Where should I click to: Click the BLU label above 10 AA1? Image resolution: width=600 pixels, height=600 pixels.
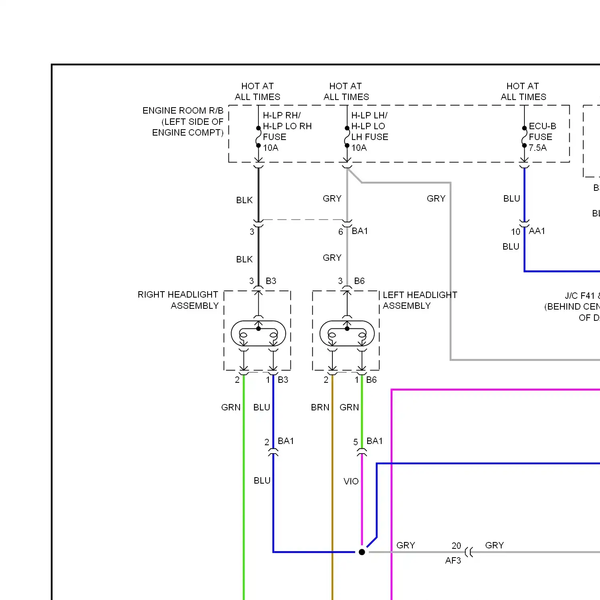[512, 198]
